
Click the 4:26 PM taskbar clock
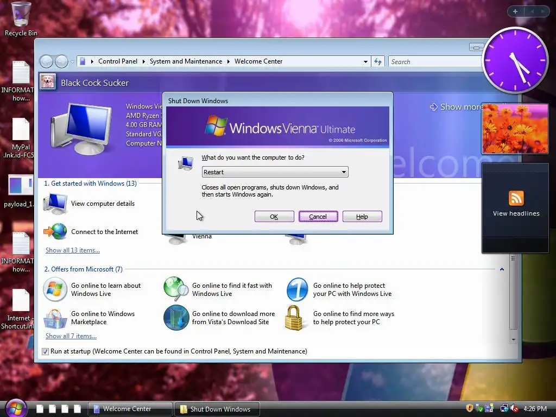pos(535,408)
